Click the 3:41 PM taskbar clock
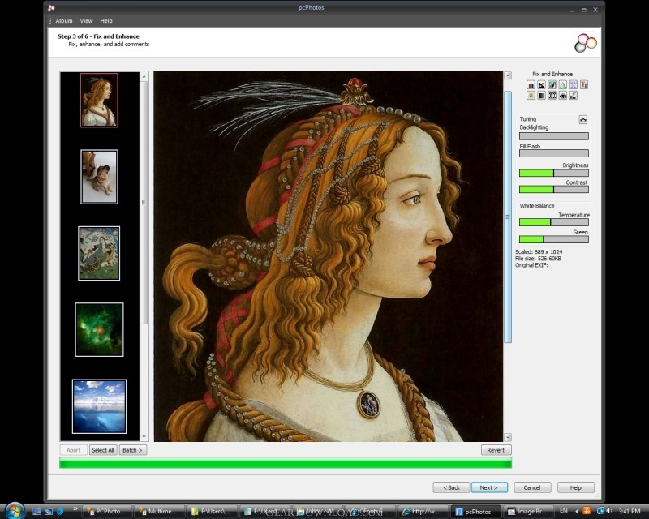The image size is (649, 519). 630,511
